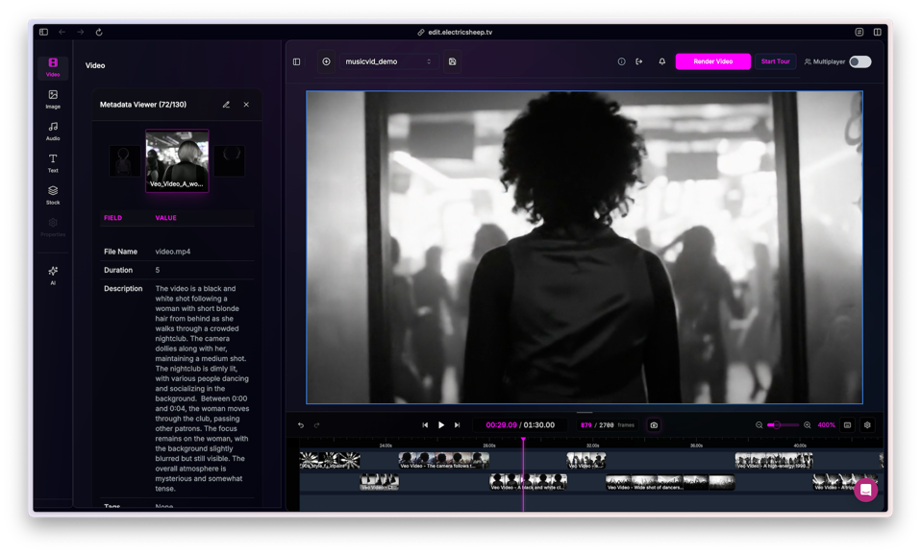Image resolution: width=921 pixels, height=554 pixels.
Task: Switch to the Image tab in sidebar
Action: click(53, 99)
